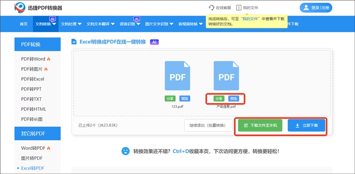Click the PDF转换 sidebar header
Viewport: 355px width, 174px height.
tap(37, 44)
